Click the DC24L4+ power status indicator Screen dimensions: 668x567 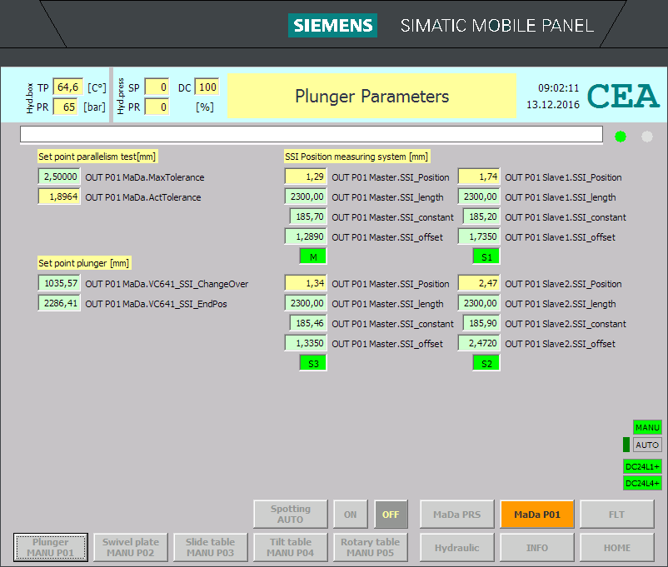[642, 484]
